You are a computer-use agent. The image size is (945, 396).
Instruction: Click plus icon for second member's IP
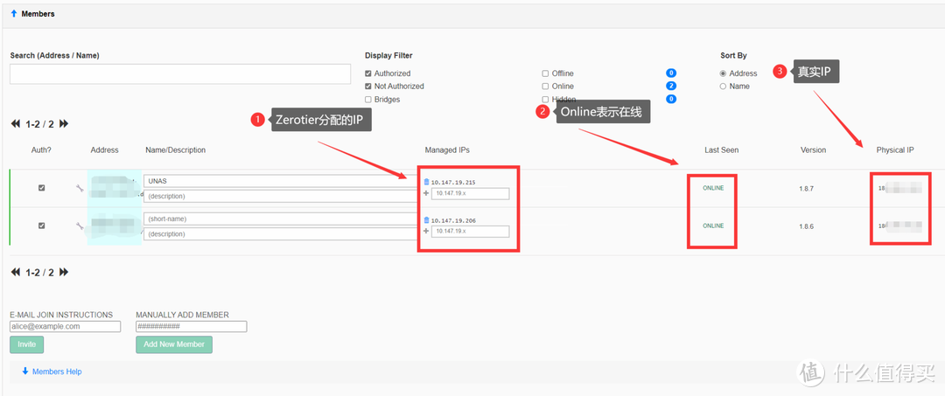(426, 231)
